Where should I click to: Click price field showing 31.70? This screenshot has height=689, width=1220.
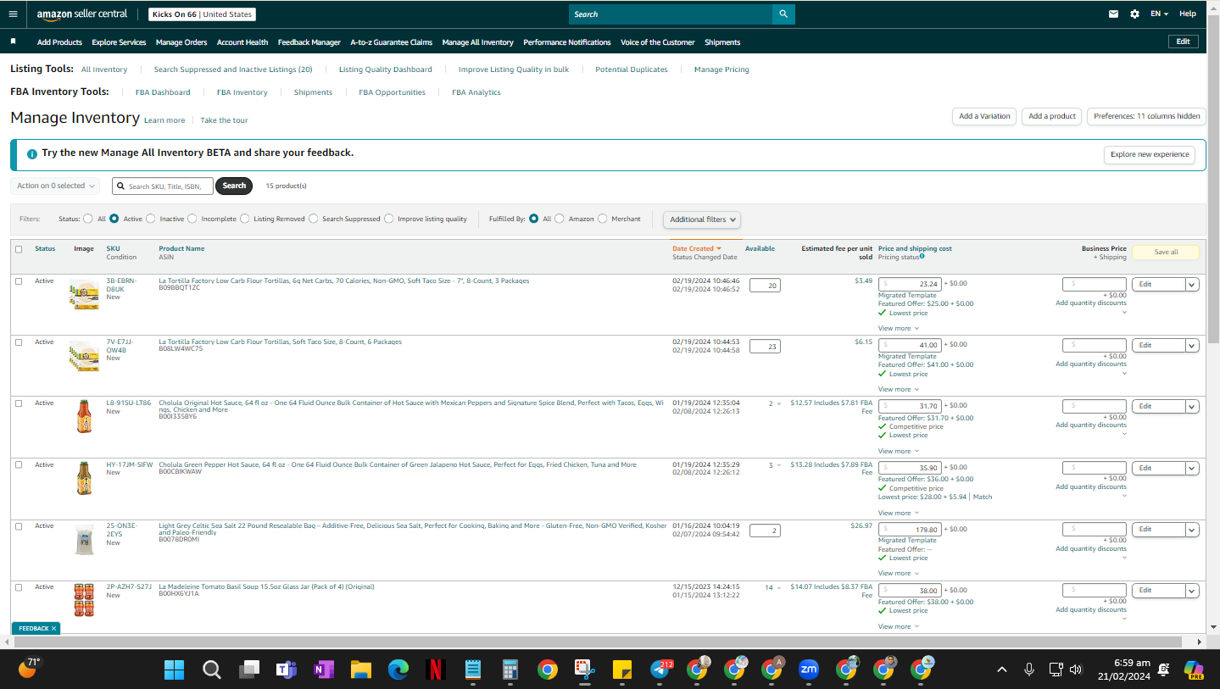[x=909, y=406]
